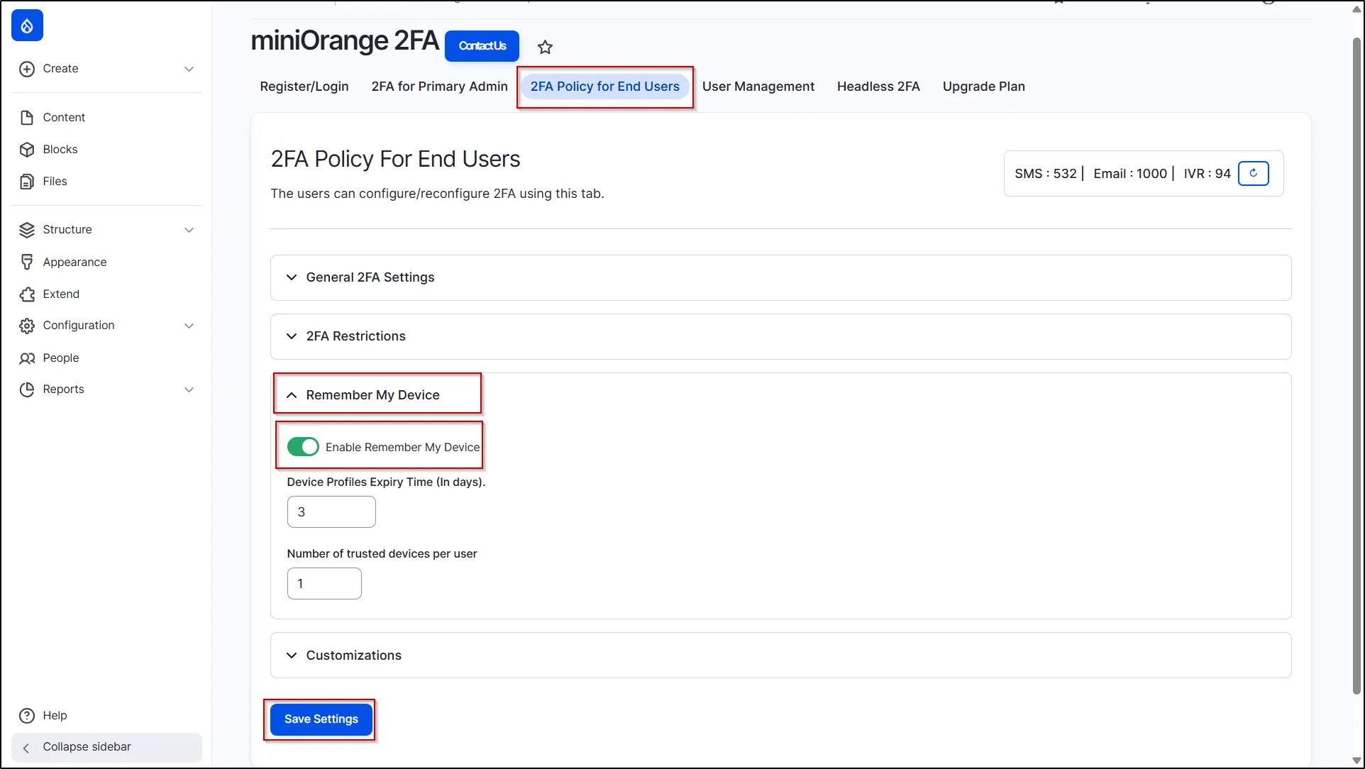The height and width of the screenshot is (769, 1365).
Task: Click the People users icon
Action: [27, 358]
